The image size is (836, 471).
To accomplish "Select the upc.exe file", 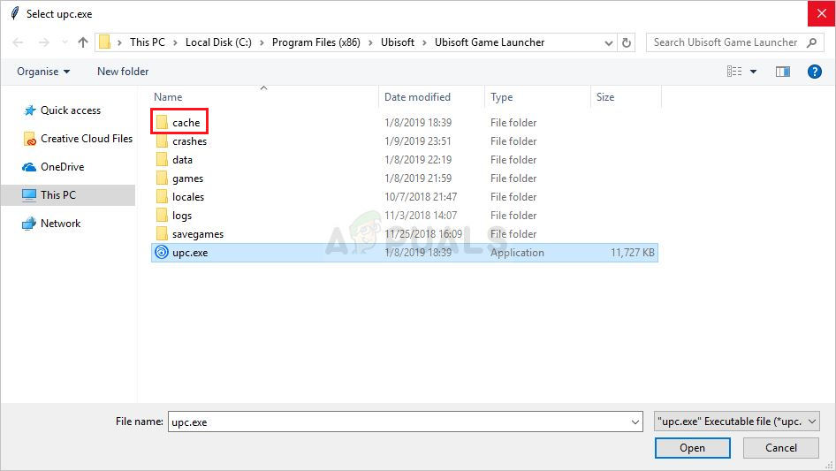I will tap(405, 253).
